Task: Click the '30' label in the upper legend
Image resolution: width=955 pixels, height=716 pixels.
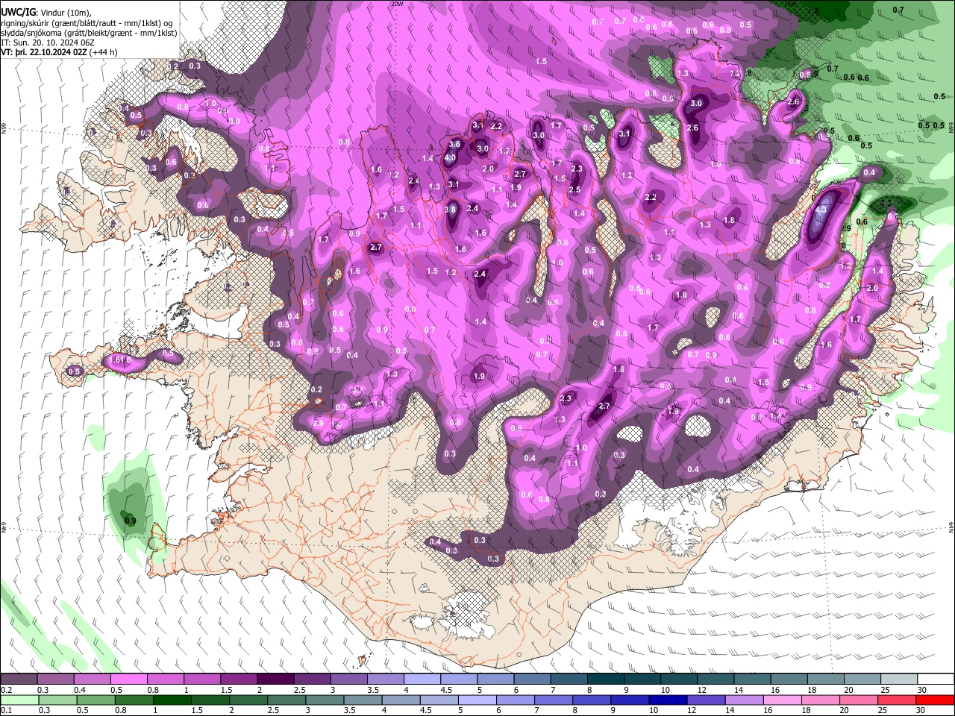Action: (922, 691)
